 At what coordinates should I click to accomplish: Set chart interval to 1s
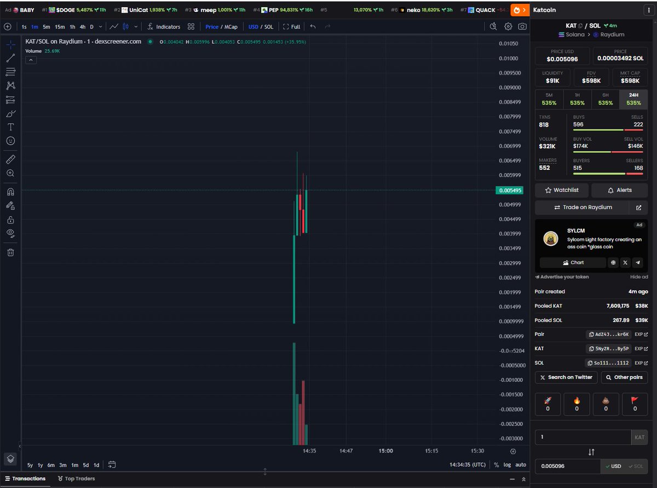(24, 26)
